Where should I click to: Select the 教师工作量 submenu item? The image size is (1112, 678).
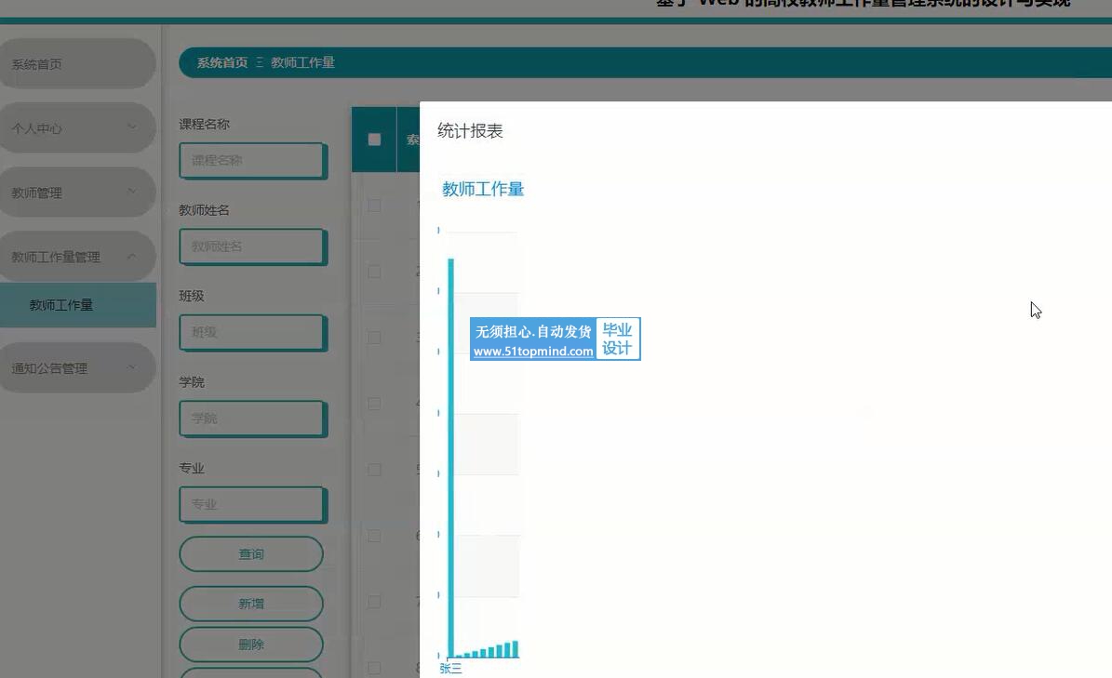coord(78,305)
